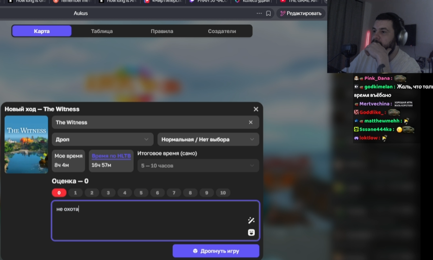This screenshot has width=433, height=260.
Task: Select rating 1
Action: (75, 192)
